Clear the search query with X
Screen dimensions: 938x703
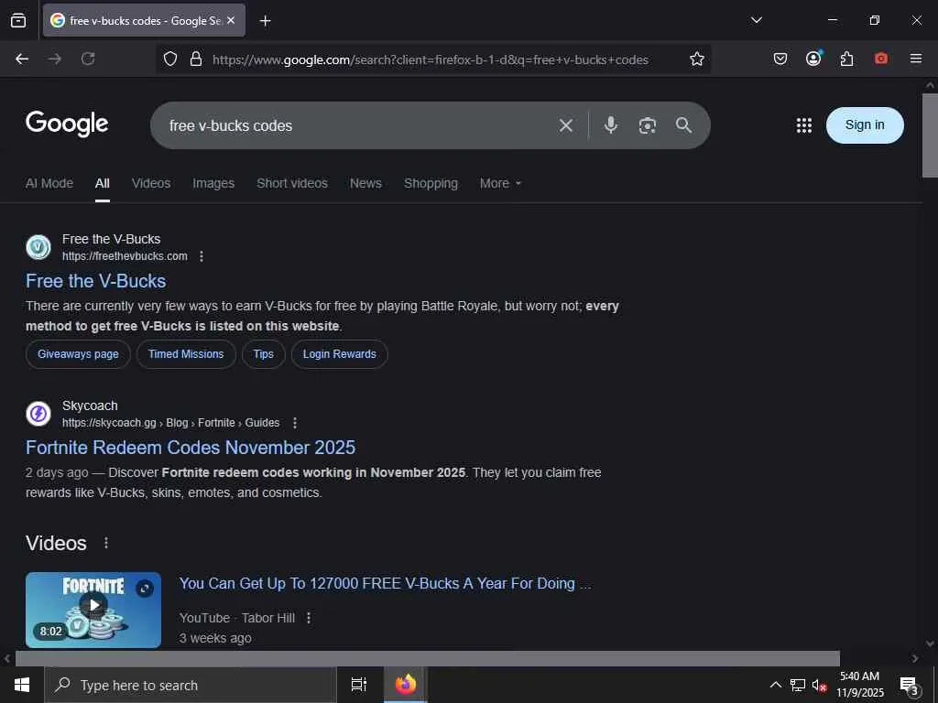[566, 125]
